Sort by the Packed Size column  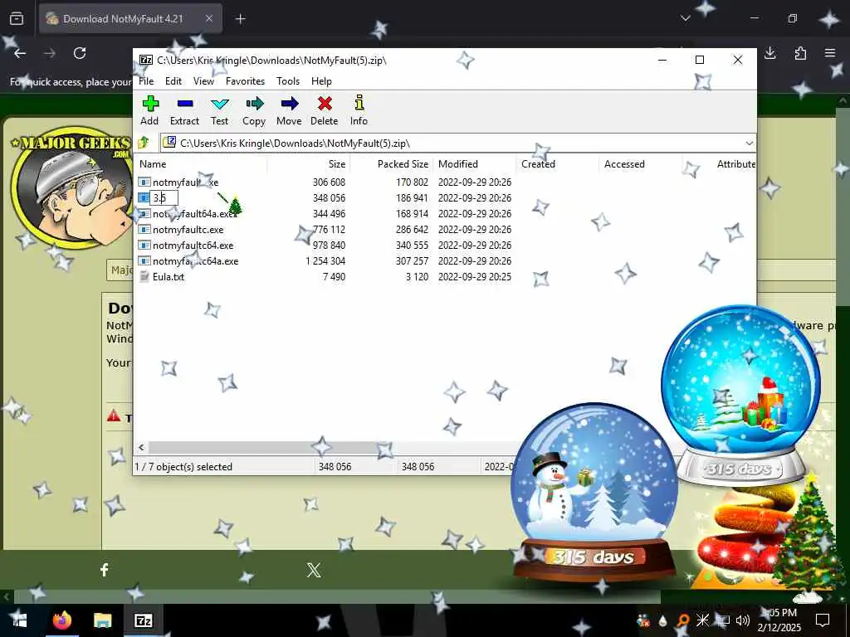[x=392, y=164]
